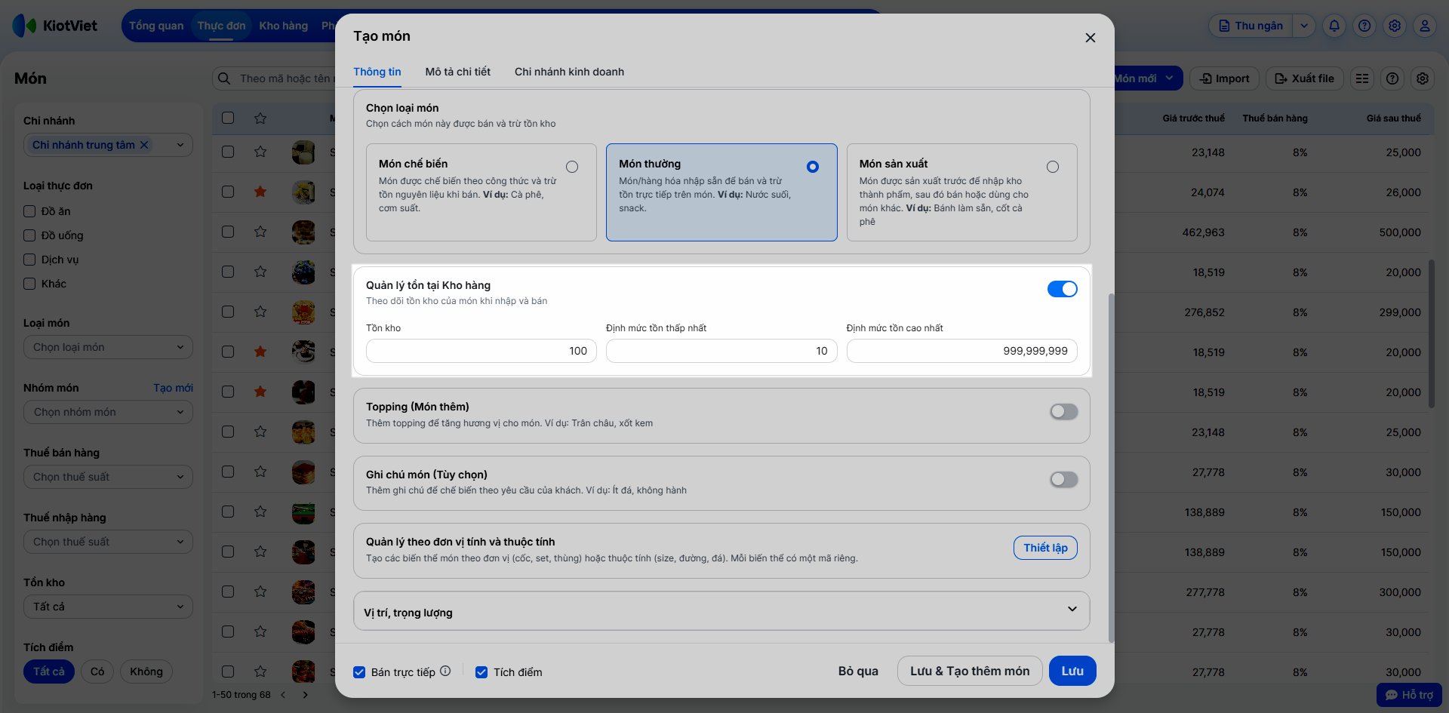
Task: Enable the Topping (Món thêm) toggle
Action: point(1063,411)
